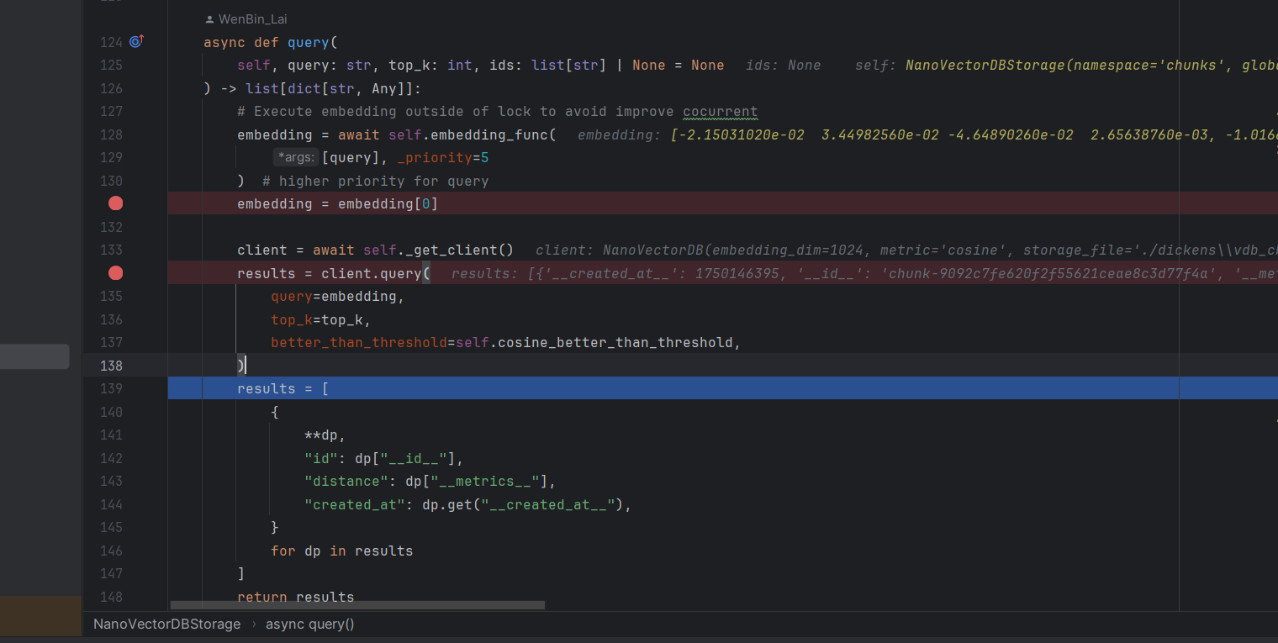Remove the breakpoint on the client.query line

tap(116, 272)
